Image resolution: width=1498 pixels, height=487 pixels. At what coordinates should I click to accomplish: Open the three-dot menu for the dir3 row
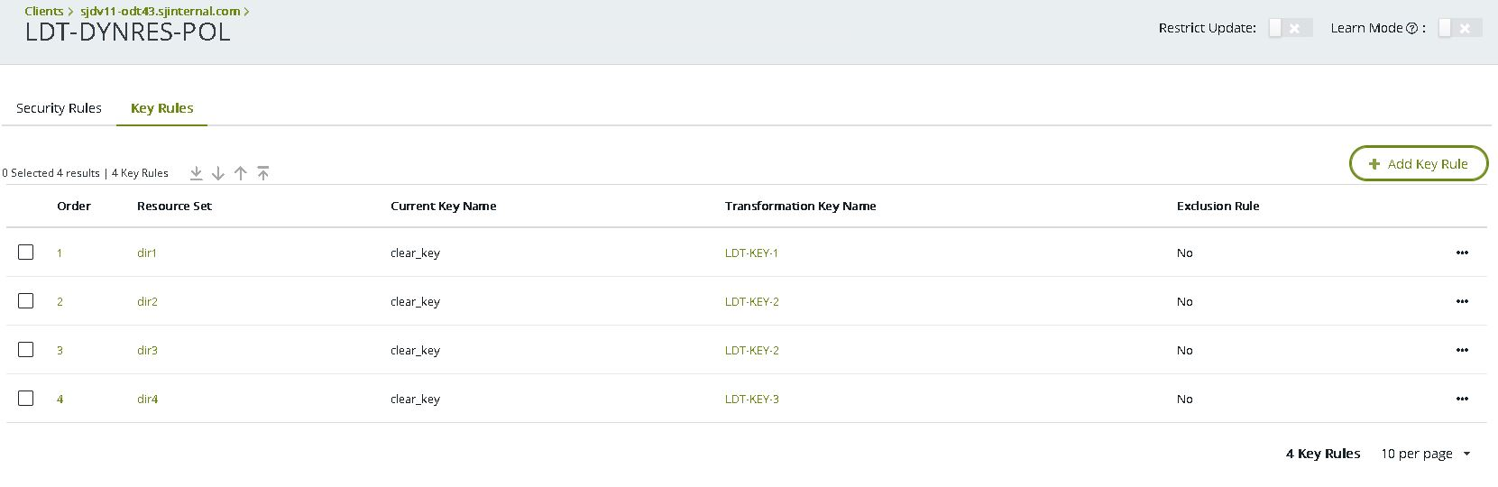(x=1461, y=351)
